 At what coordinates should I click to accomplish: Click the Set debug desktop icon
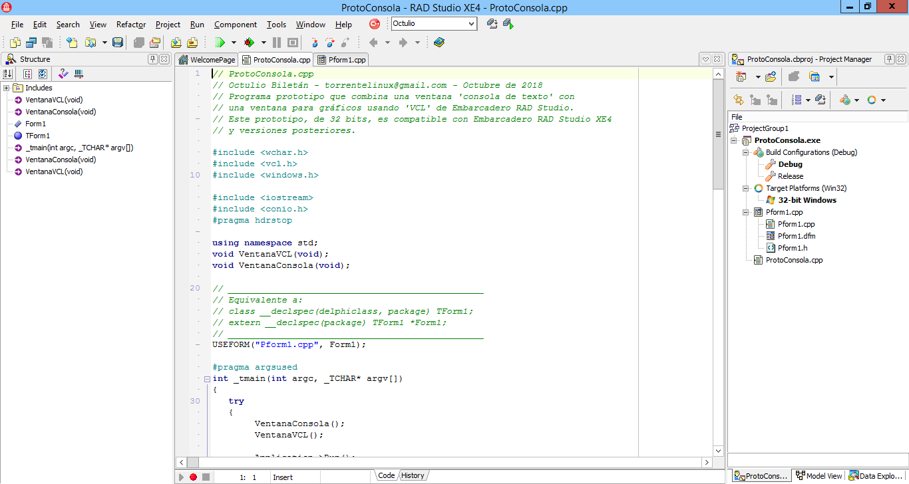(508, 24)
